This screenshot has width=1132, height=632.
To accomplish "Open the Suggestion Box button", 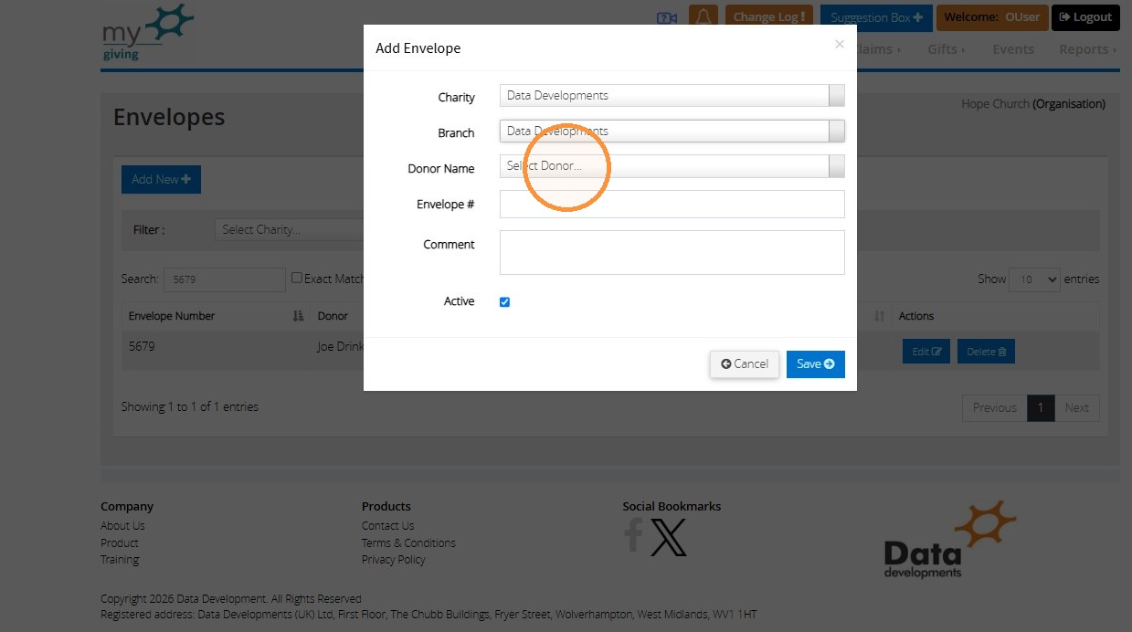I will click(876, 17).
